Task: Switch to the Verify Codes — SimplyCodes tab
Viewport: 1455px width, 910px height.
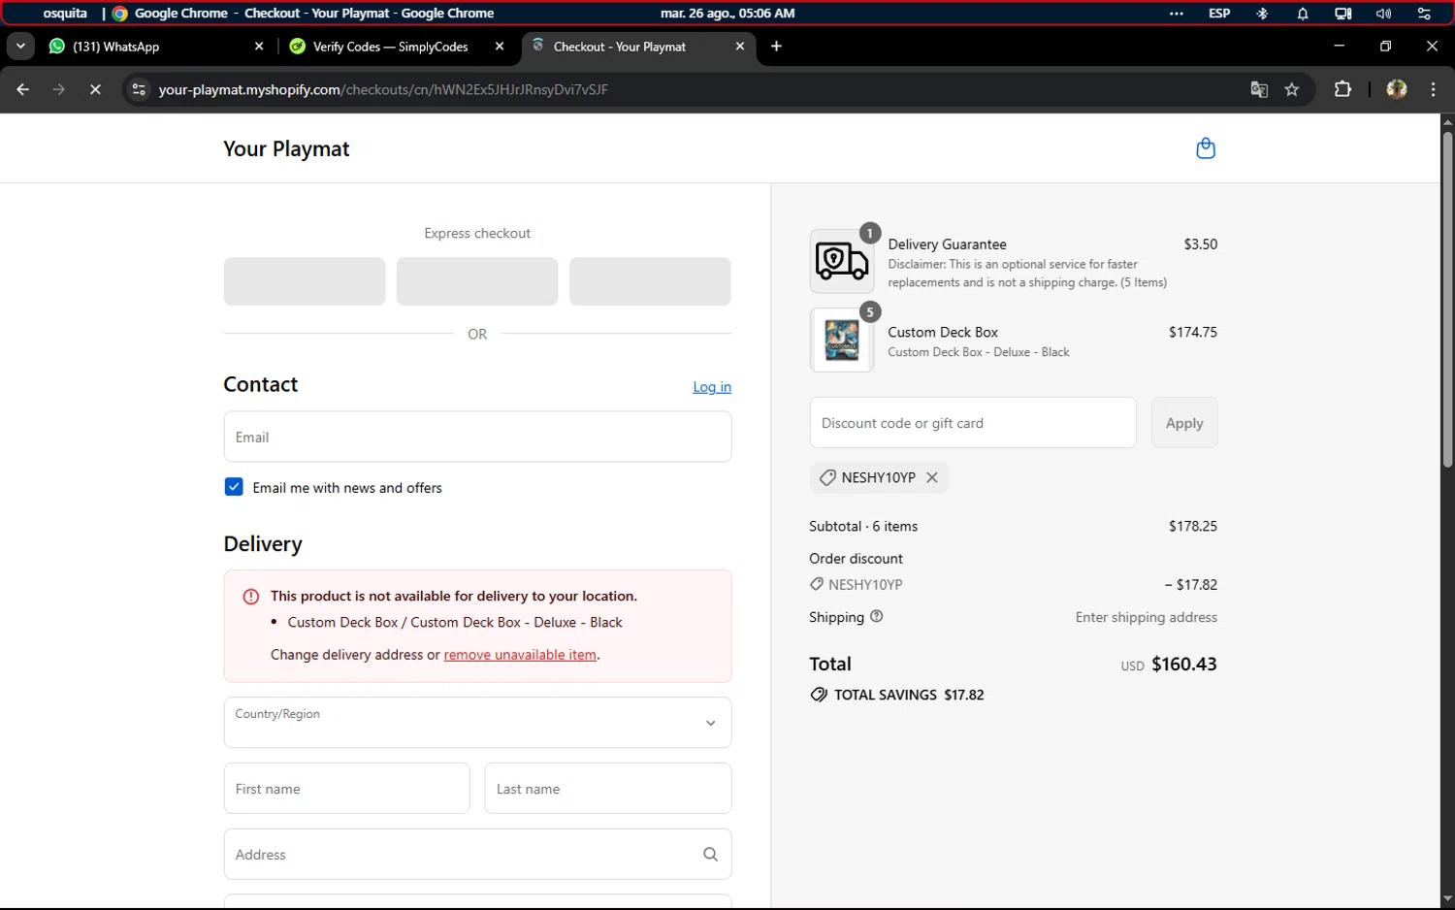Action: click(x=398, y=46)
